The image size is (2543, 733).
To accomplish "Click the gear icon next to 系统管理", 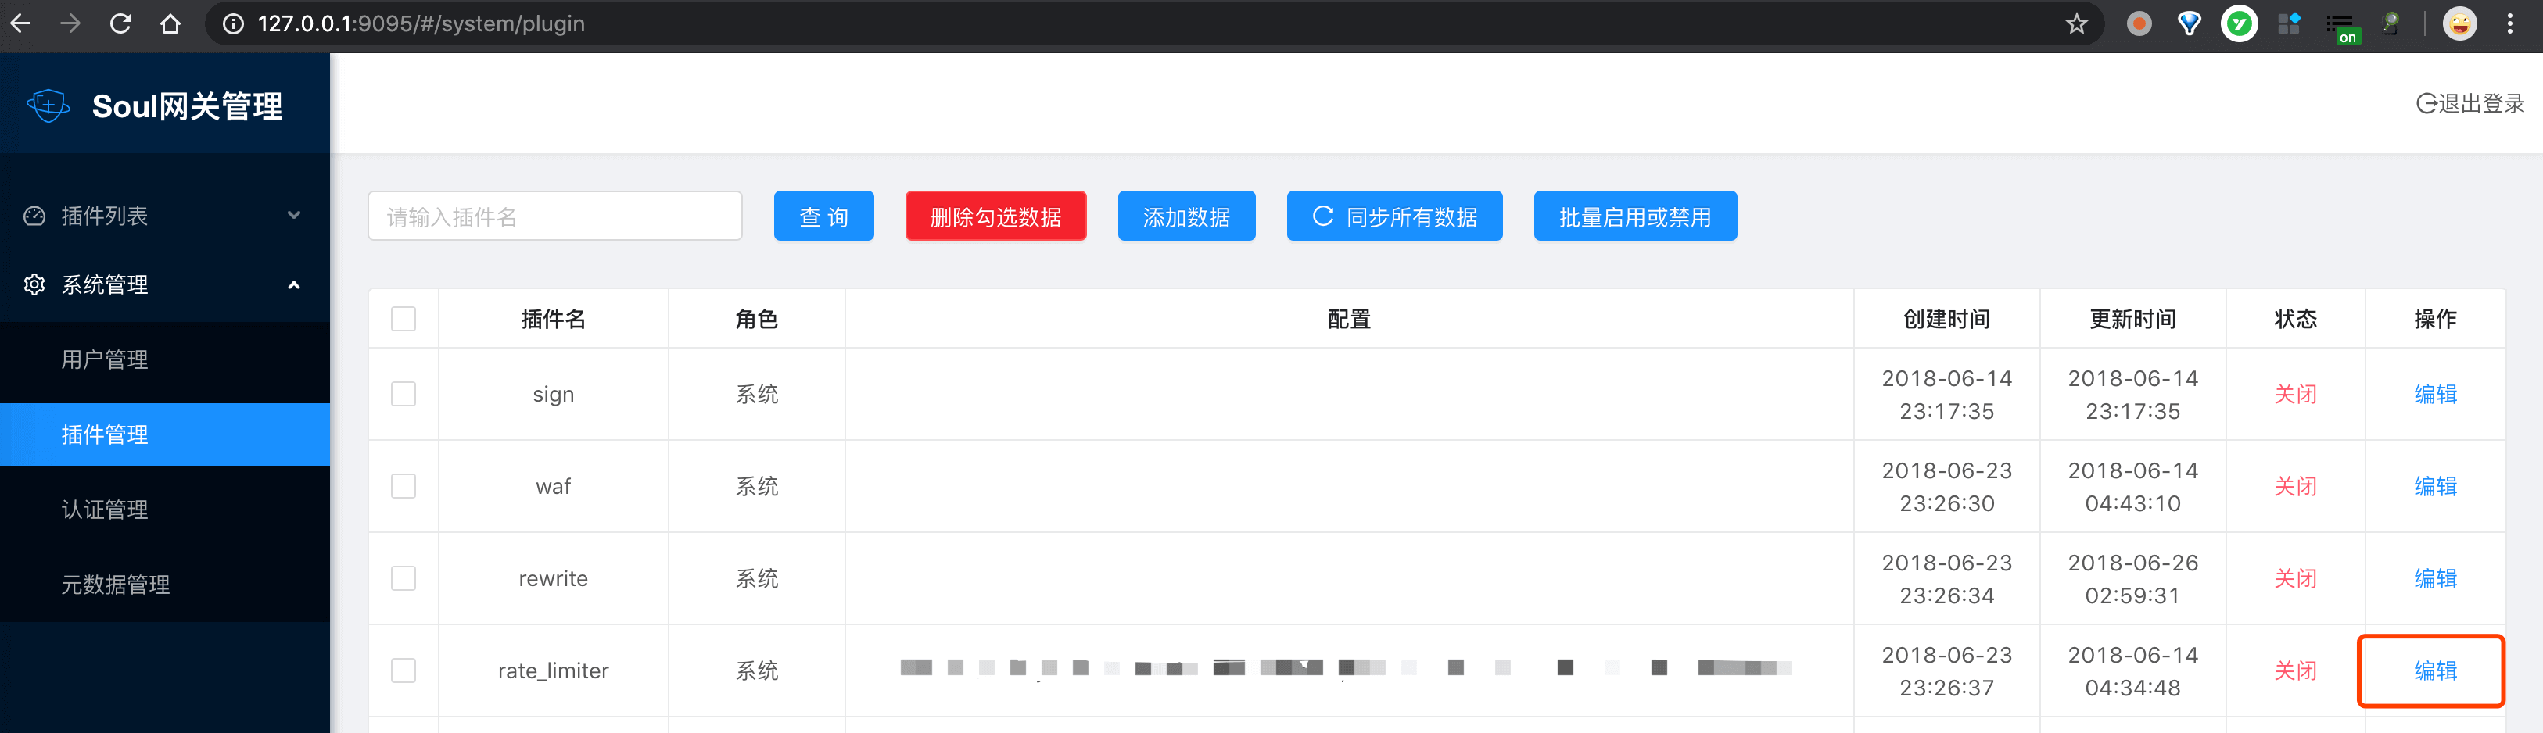I will click(x=34, y=284).
